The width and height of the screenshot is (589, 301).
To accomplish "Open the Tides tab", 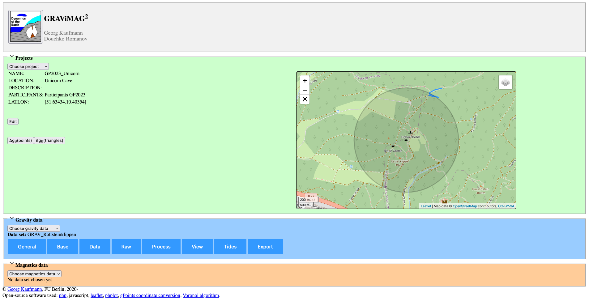I will click(x=230, y=247).
